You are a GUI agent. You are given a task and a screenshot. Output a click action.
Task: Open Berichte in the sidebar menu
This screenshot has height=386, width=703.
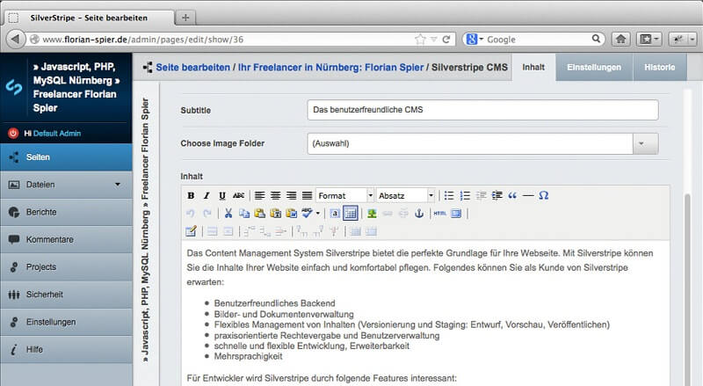click(67, 212)
